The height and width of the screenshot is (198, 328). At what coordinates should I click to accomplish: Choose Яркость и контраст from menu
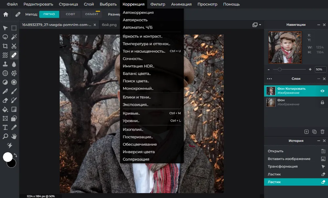pyautogui.click(x=142, y=36)
